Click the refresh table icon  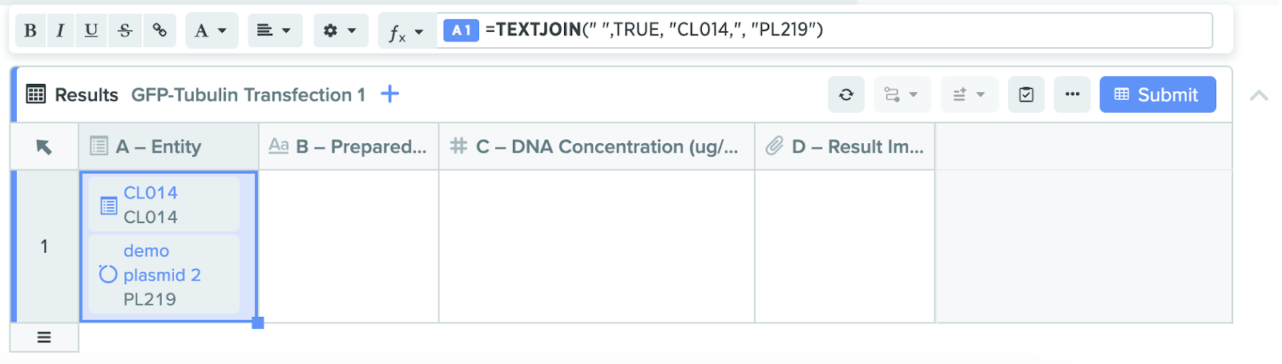click(x=846, y=95)
